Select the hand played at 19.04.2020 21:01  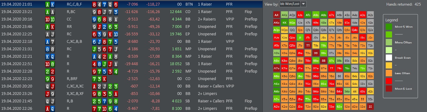click(131, 4)
